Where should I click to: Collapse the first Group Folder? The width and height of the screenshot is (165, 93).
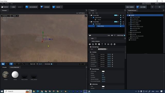tap(89, 16)
